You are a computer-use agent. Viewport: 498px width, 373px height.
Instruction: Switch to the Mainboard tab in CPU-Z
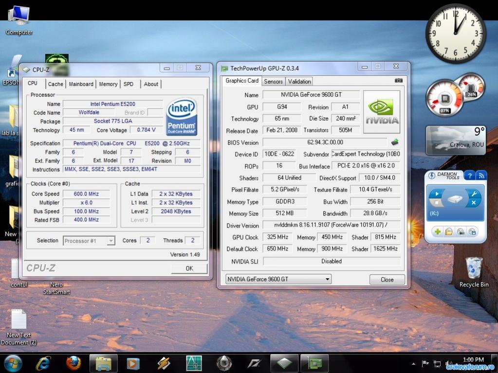[81, 84]
